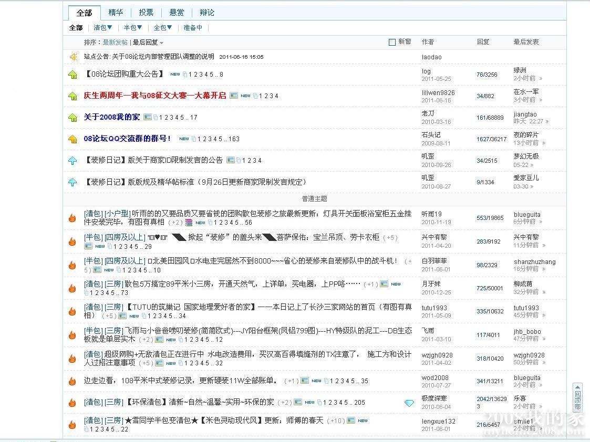Filter threads by 准备中

click(x=193, y=28)
